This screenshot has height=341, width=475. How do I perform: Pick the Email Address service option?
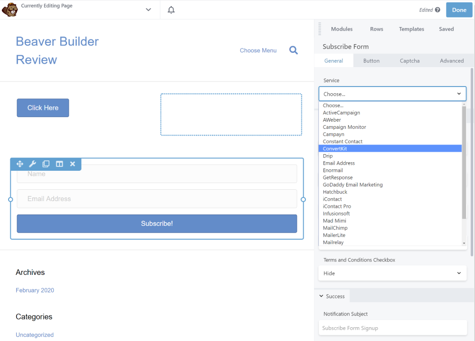click(x=390, y=163)
